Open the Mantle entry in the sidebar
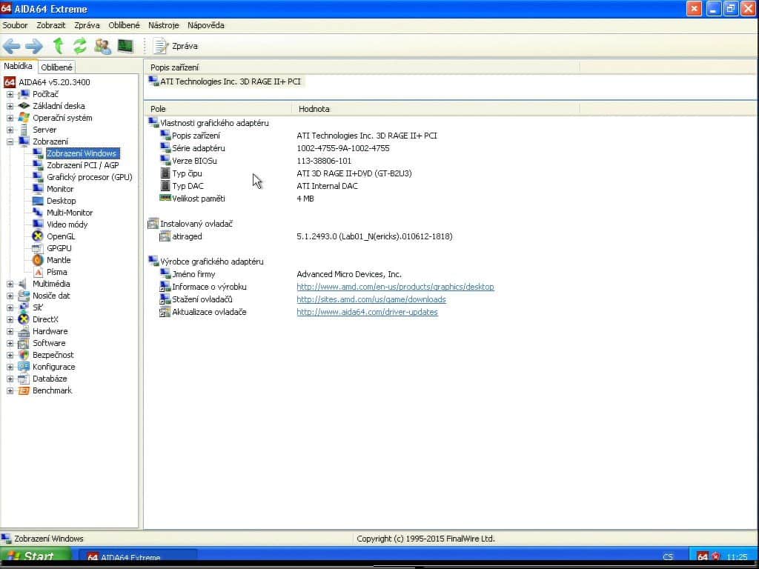This screenshot has width=759, height=569. [59, 260]
